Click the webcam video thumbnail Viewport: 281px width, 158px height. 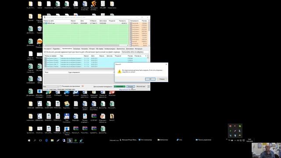[267, 150]
